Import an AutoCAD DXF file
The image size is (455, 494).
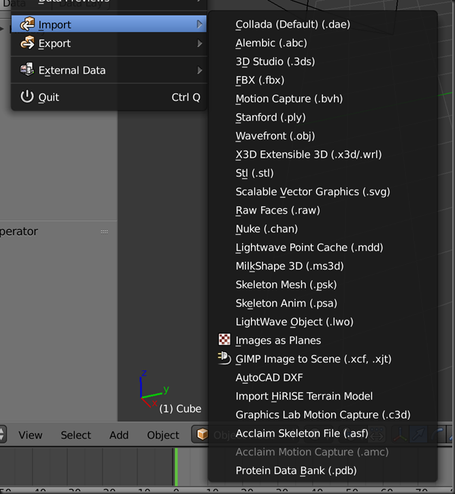coord(323,378)
